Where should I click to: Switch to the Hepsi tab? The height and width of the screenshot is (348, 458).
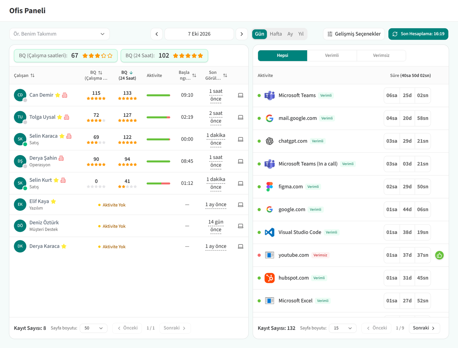[283, 56]
